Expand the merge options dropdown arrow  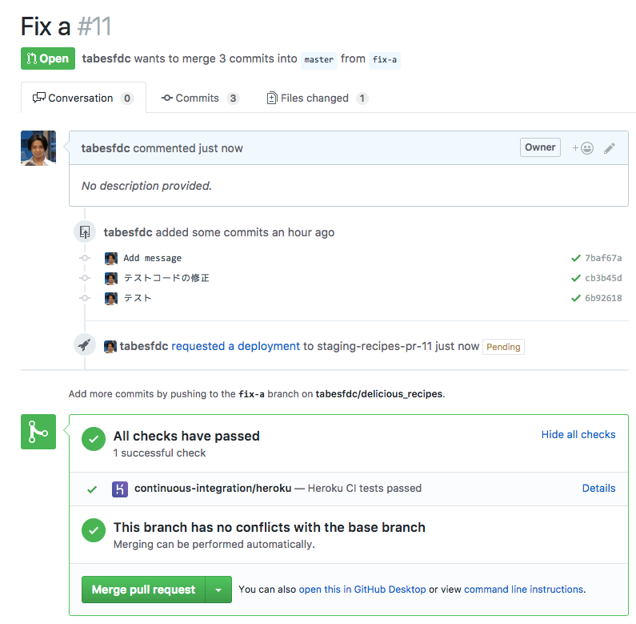pyautogui.click(x=218, y=590)
